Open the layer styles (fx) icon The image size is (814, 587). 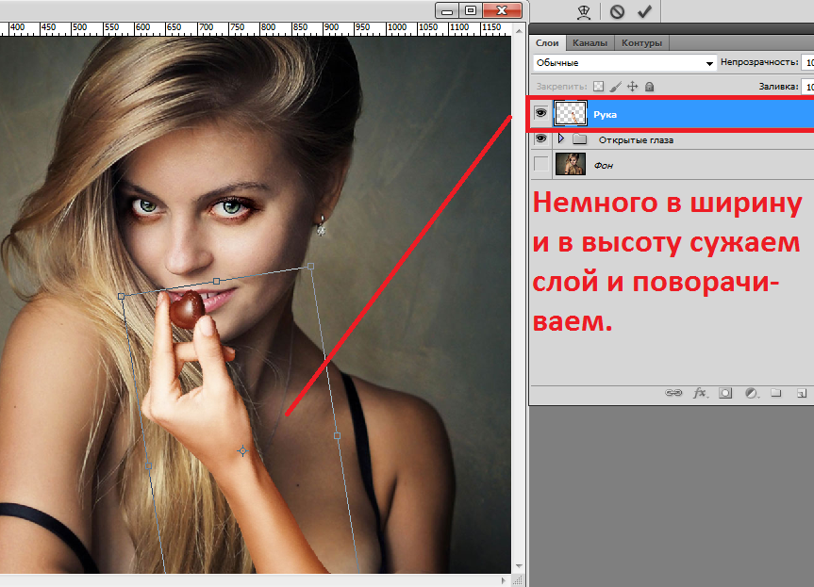pos(699,394)
